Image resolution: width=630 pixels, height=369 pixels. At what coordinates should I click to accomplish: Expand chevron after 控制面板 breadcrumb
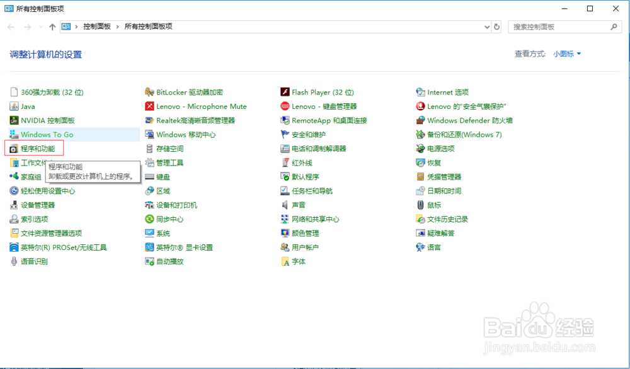point(118,26)
